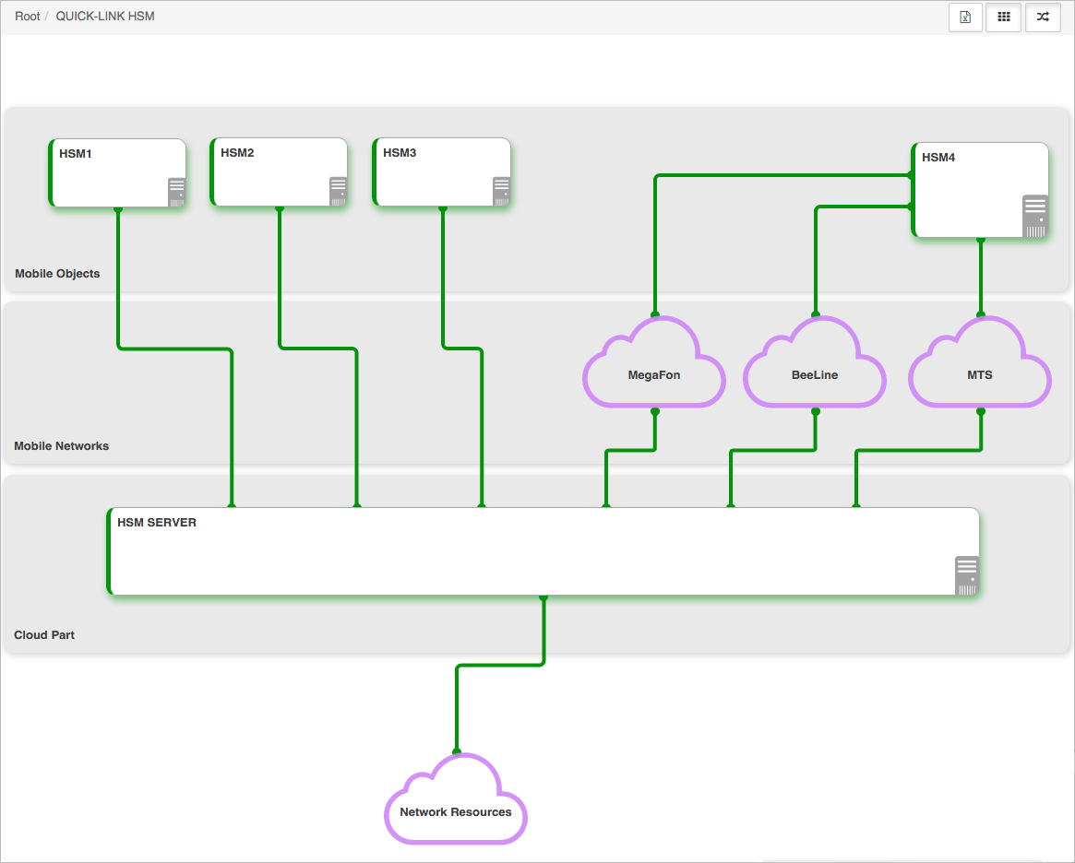Click the server icon in HSM4 node

1035,217
